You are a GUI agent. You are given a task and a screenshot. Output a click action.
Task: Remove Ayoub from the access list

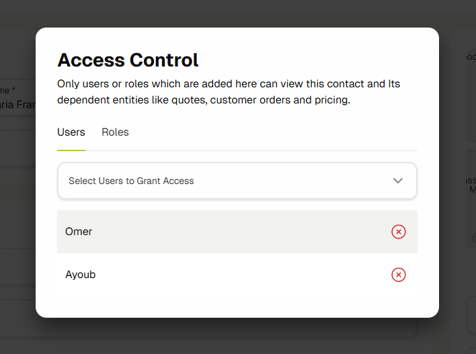(x=399, y=275)
